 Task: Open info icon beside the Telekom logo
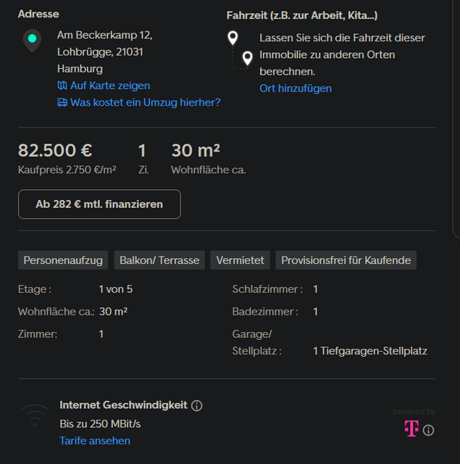pos(428,430)
